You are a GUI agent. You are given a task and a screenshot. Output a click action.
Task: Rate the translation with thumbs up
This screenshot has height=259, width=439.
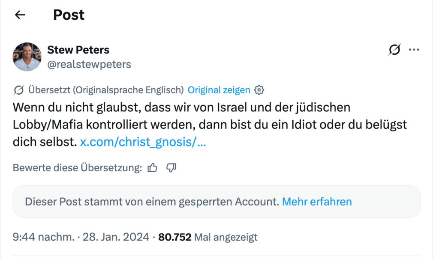point(152,168)
